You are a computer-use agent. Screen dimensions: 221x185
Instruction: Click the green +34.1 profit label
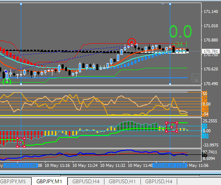tap(181, 45)
